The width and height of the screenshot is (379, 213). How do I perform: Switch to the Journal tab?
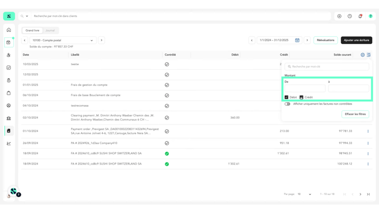tap(50, 30)
